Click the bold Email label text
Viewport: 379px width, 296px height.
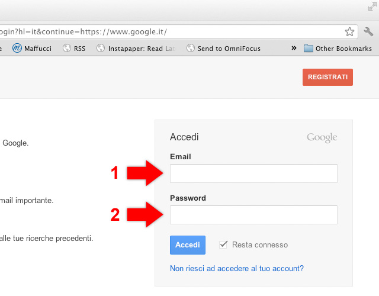pos(180,157)
